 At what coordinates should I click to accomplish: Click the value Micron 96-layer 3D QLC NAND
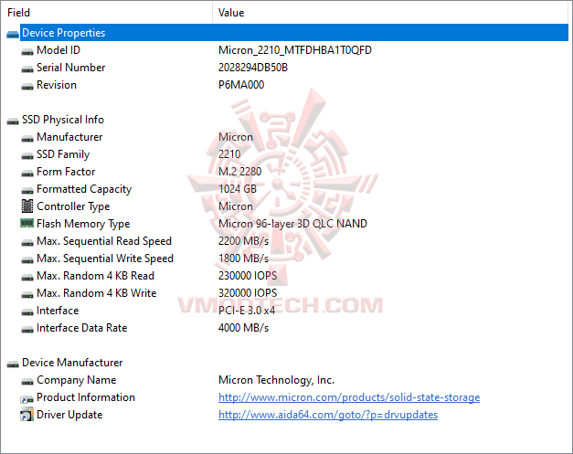pos(292,224)
